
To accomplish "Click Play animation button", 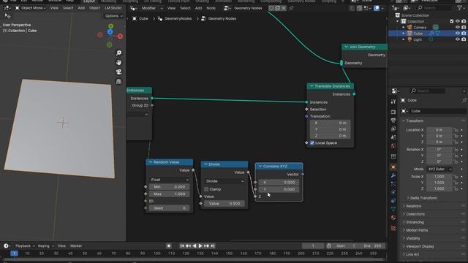I will (200, 246).
